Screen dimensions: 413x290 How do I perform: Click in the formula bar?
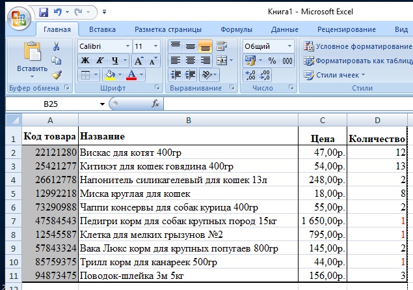point(288,104)
